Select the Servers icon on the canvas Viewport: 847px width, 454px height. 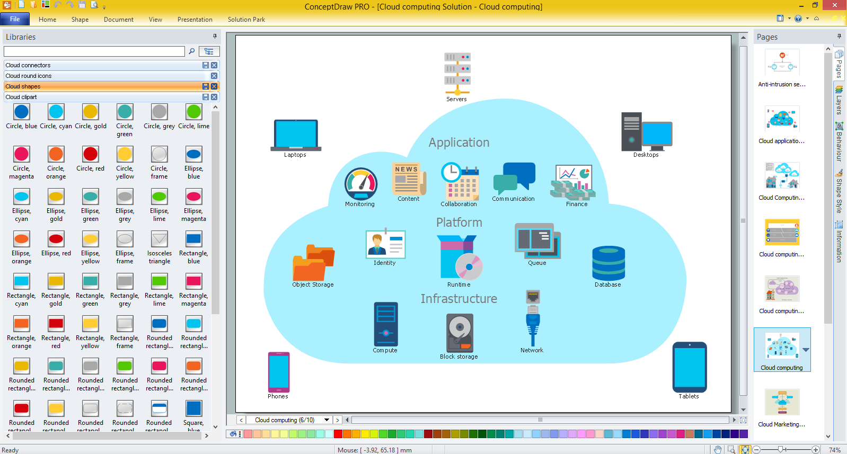pyautogui.click(x=457, y=73)
